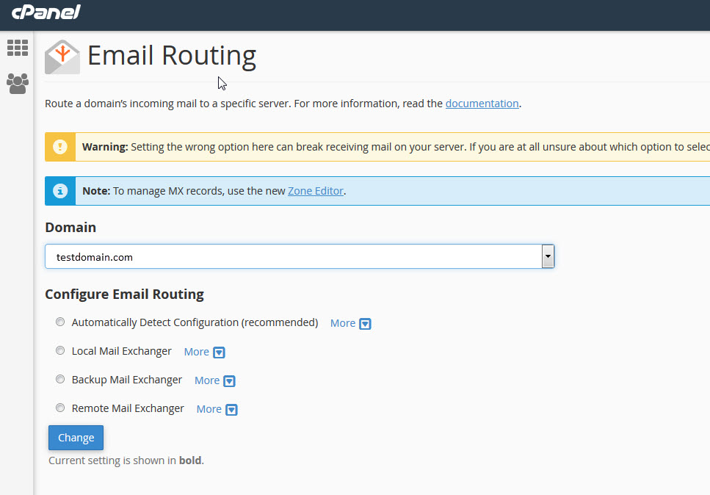Expand More info for Remote Mail Exchanger
710x495 pixels.
pos(217,409)
